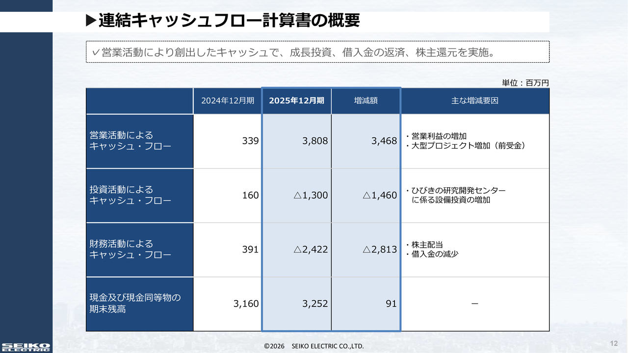628x353 pixels.
Task: Click the ©2026 SEIKO ELECTRIC copyright text
Action: [314, 346]
